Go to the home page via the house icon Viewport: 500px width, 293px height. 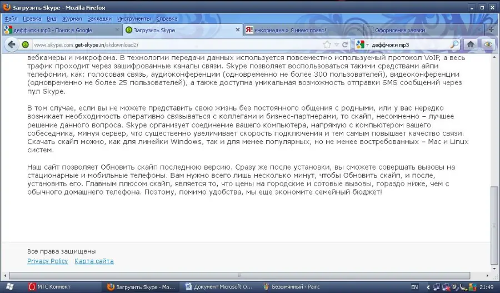(471, 44)
